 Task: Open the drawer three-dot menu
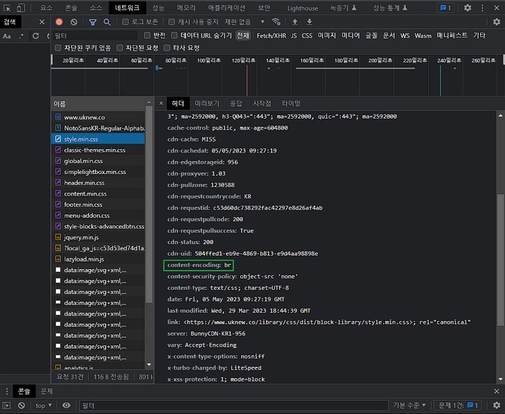[x=7, y=392]
